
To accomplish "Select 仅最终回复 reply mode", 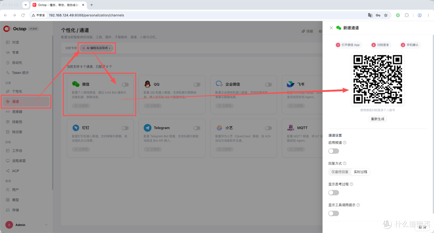I will coord(340,172).
